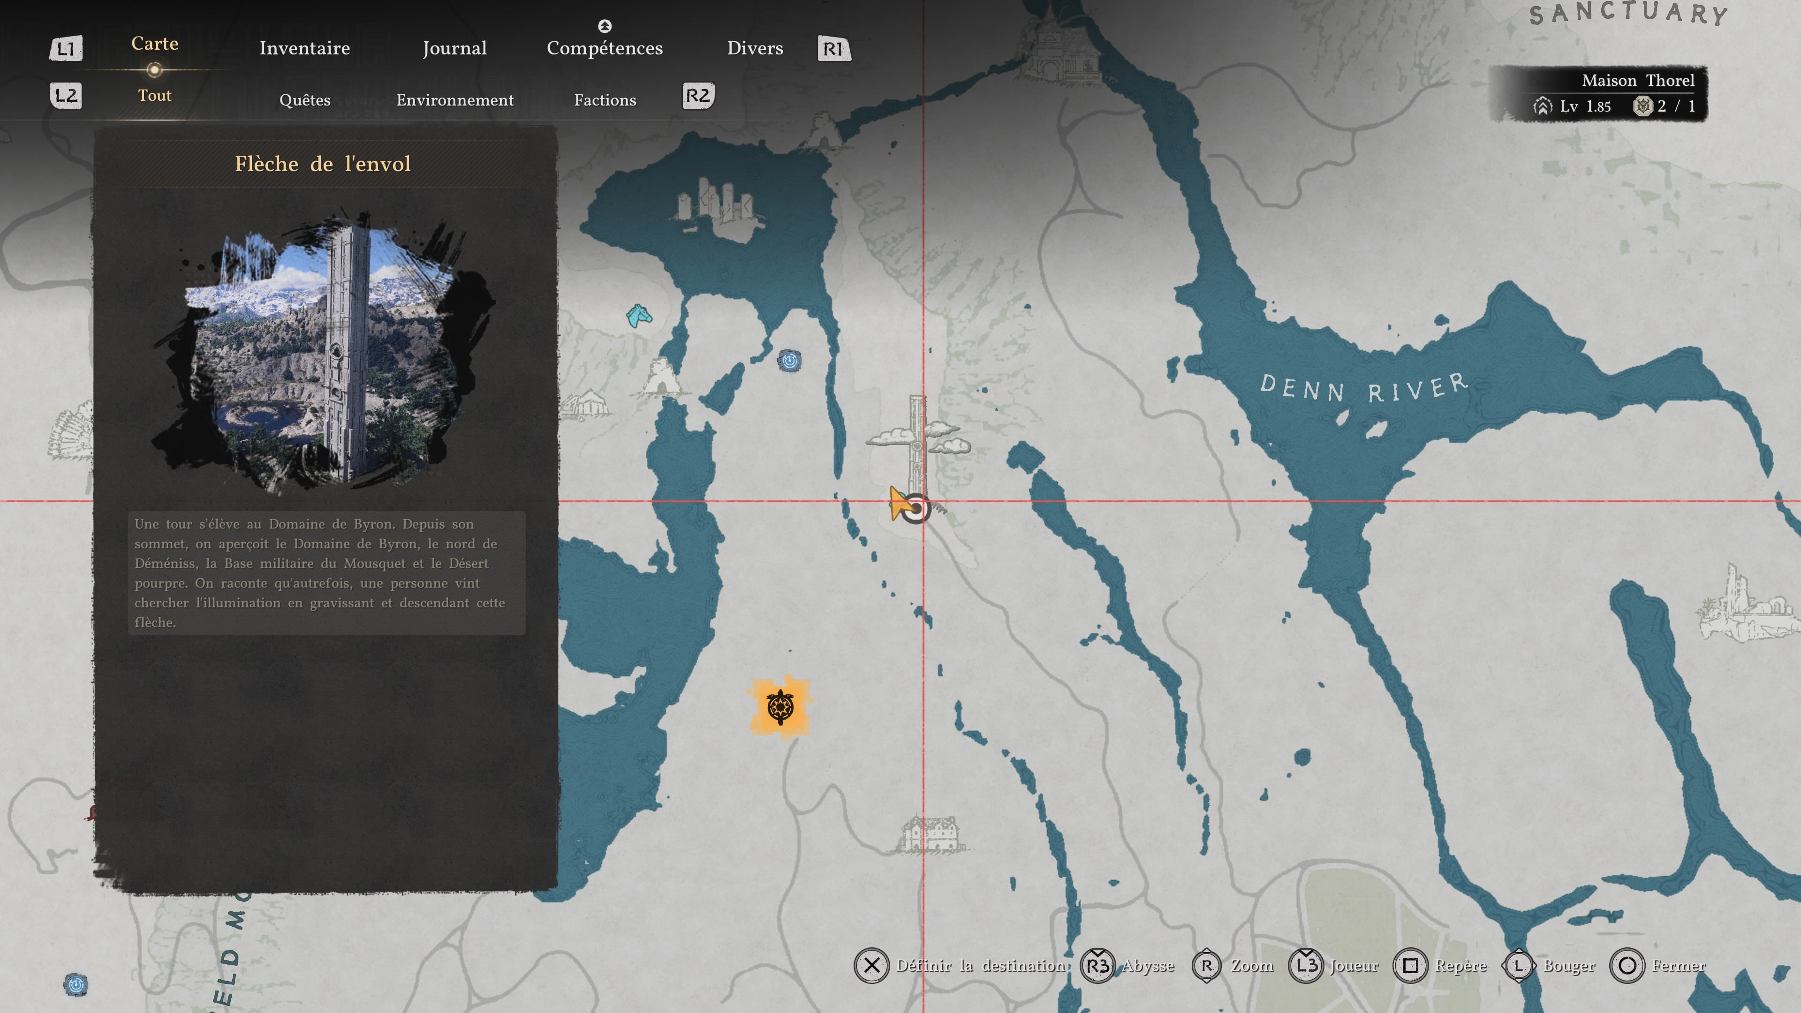Open the Journal tab

point(454,48)
